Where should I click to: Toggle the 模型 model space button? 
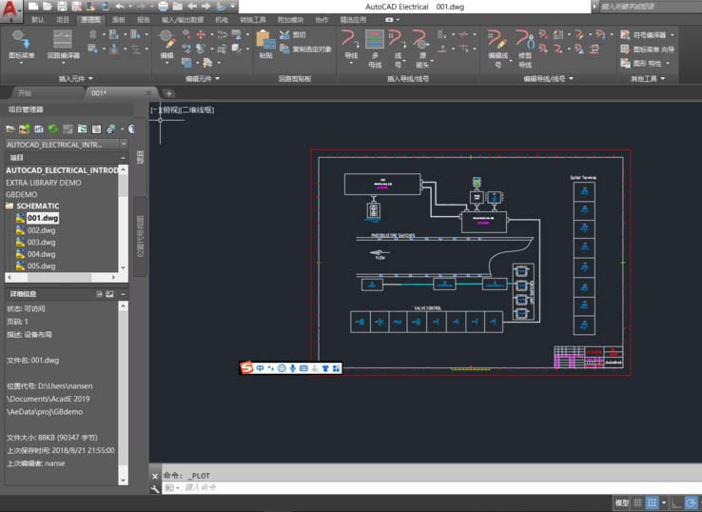tap(622, 502)
